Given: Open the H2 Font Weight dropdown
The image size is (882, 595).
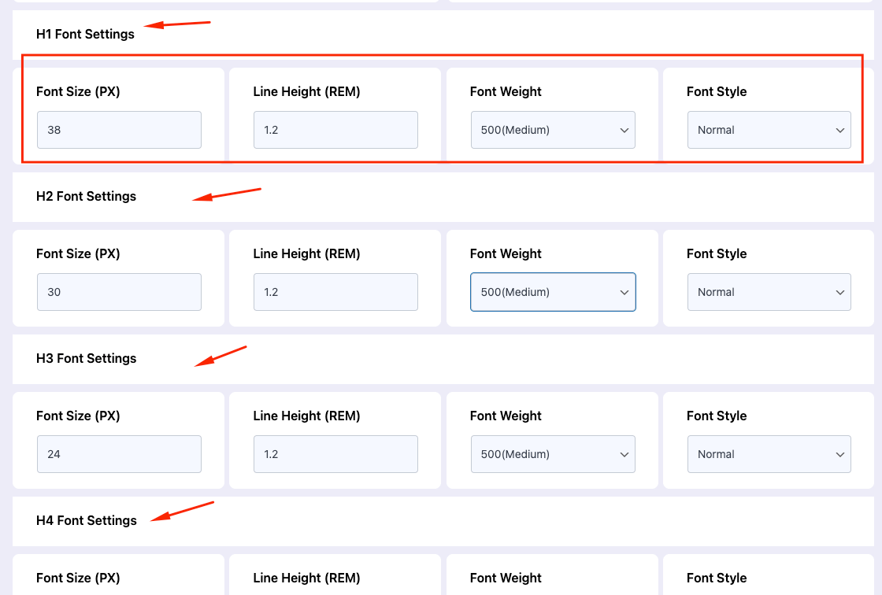Looking at the screenshot, I should tap(553, 292).
